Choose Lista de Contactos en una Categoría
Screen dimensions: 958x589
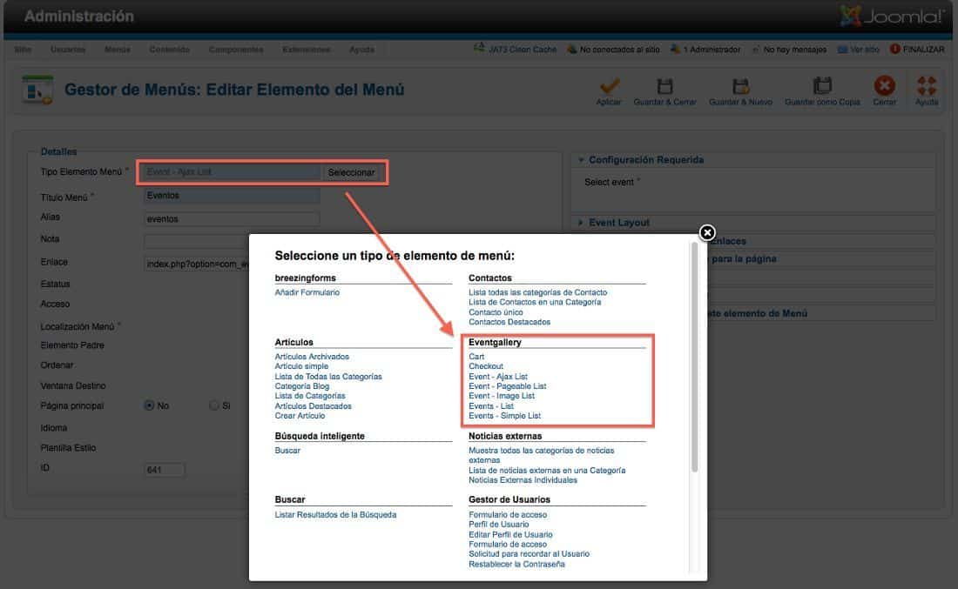tap(535, 302)
